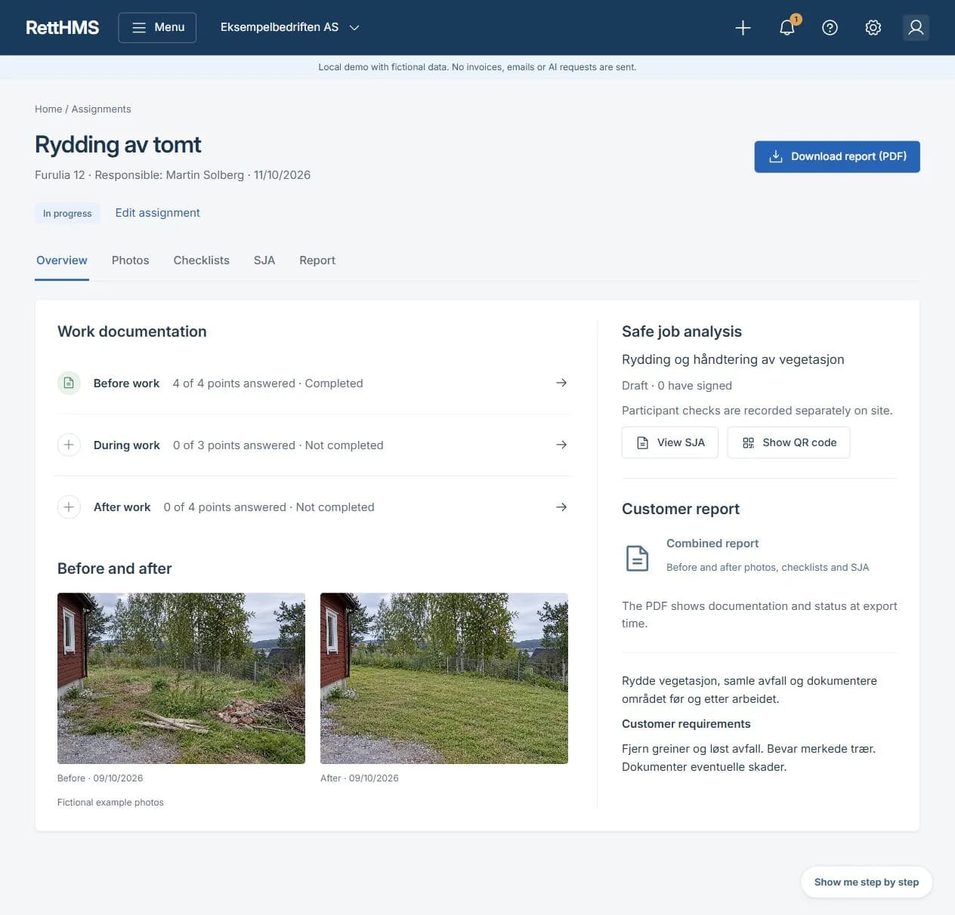Click the Show QR code button

pos(789,442)
